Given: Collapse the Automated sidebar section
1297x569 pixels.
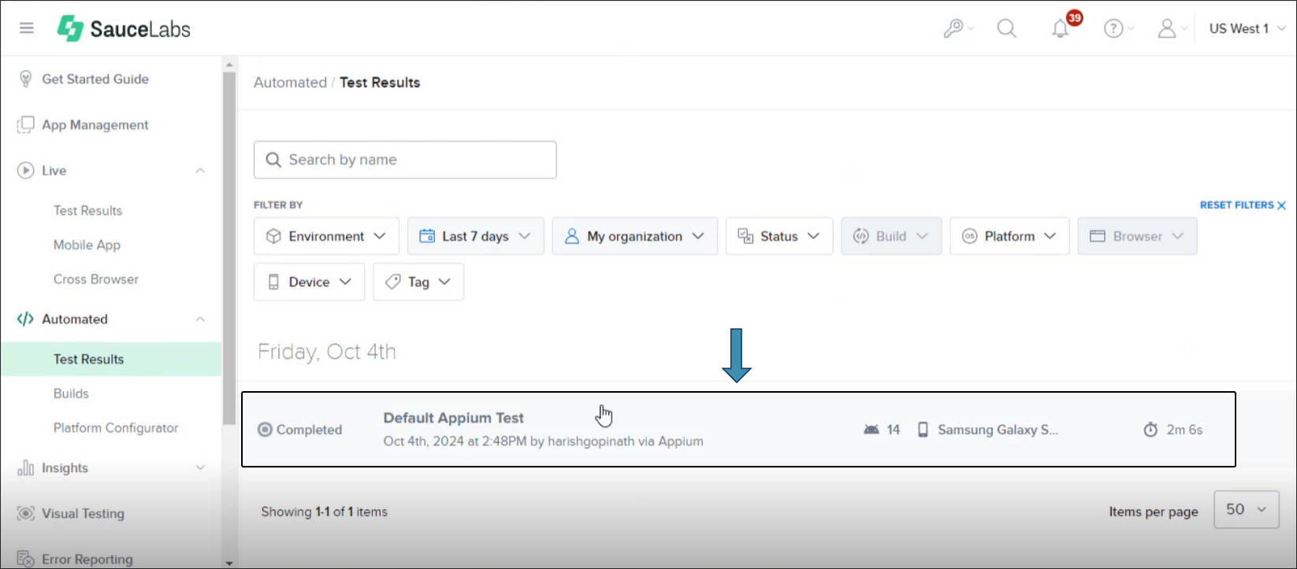Looking at the screenshot, I should (x=200, y=319).
